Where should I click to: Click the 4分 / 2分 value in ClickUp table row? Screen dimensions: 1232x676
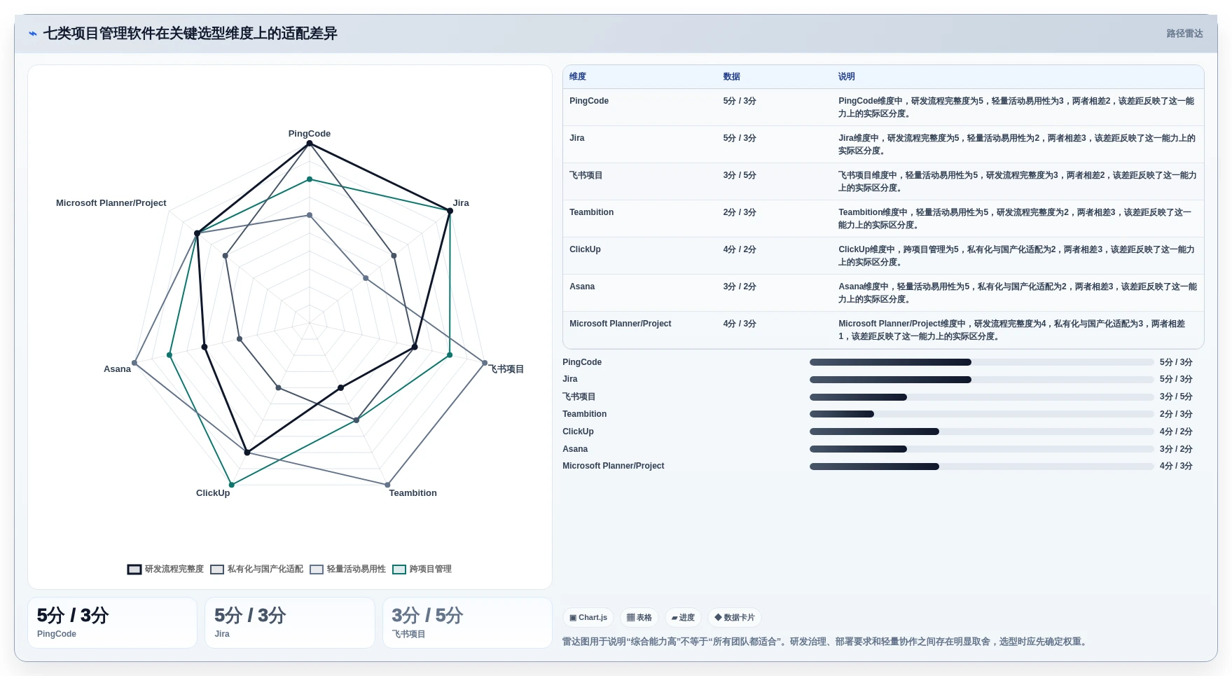click(740, 249)
